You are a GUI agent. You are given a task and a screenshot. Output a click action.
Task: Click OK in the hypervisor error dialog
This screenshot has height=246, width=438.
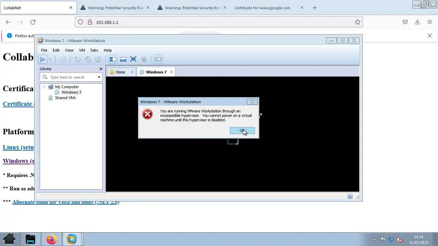242,131
